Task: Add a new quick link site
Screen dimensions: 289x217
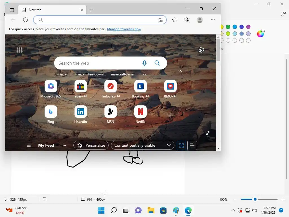Action: click(x=170, y=116)
